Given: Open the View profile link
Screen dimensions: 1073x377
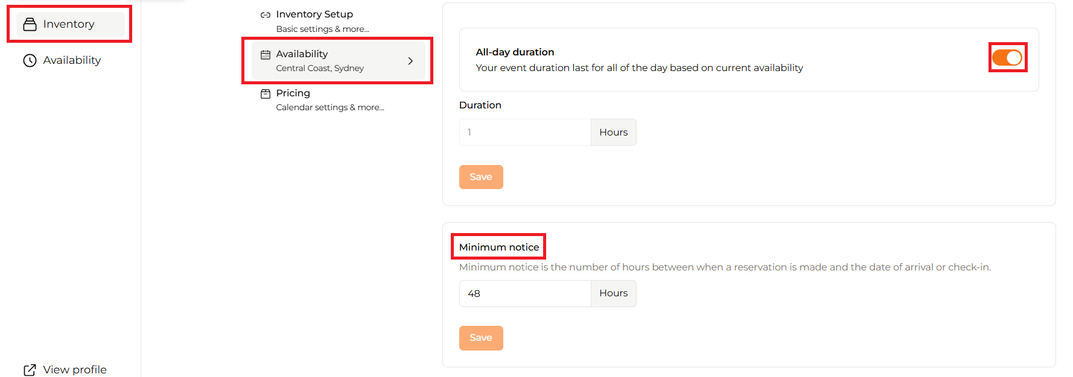Looking at the screenshot, I should [65, 370].
